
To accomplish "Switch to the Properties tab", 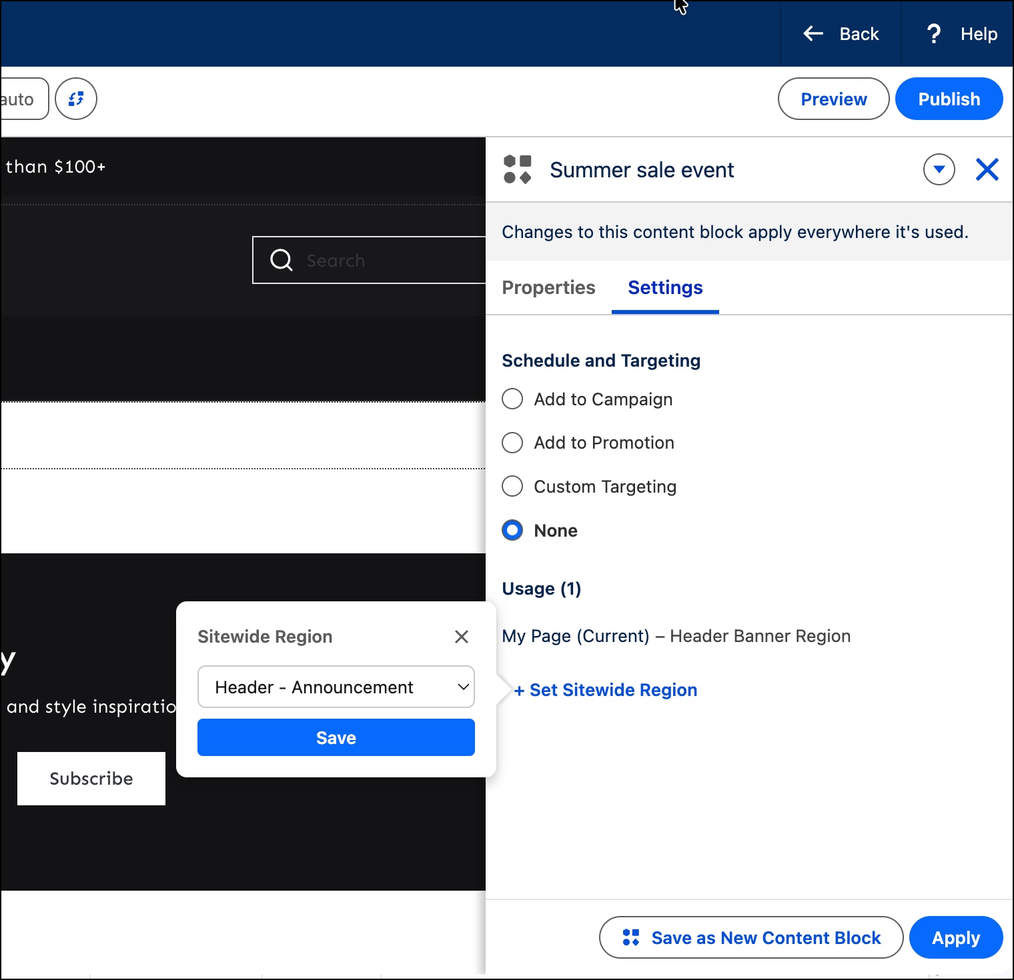I will 548,287.
